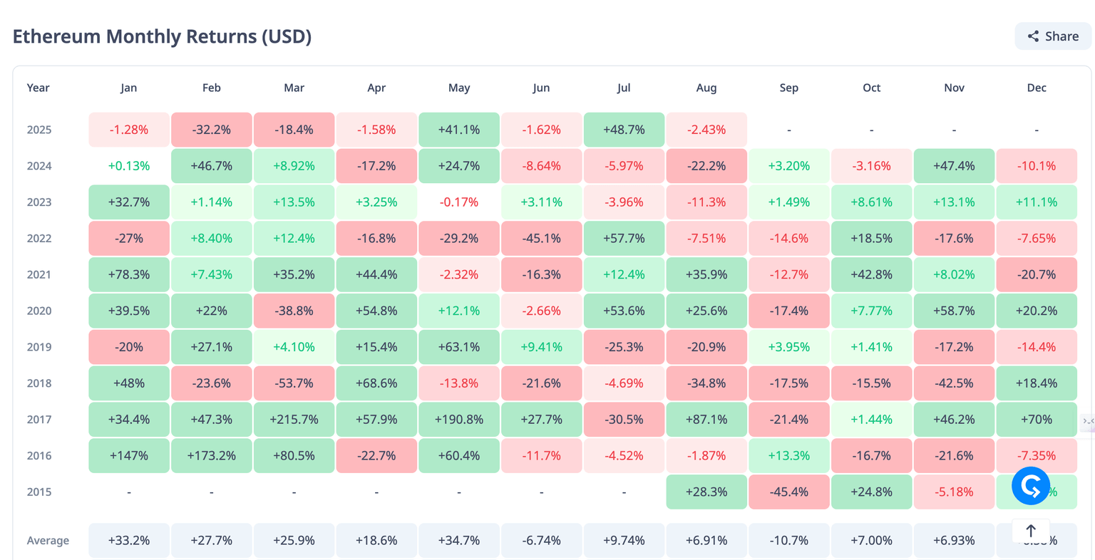Select the March 2017 +215.7% cell
This screenshot has width=1095, height=560.
(x=294, y=420)
